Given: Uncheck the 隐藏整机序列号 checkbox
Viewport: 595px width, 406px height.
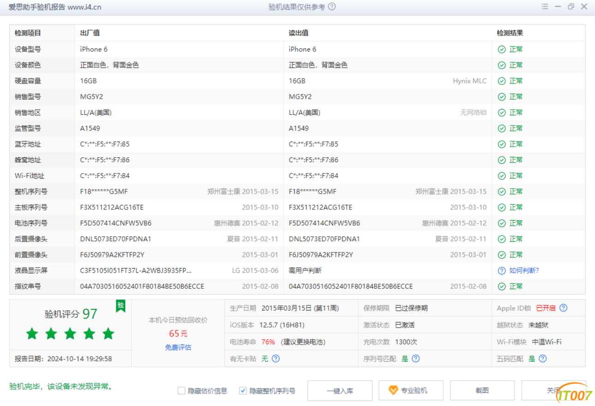Looking at the screenshot, I should tap(243, 391).
